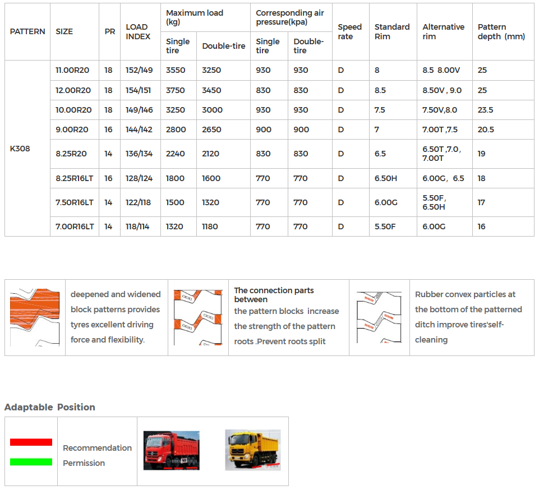539x490 pixels.
Task: Click double-tire load 1180
Action: [210, 226]
